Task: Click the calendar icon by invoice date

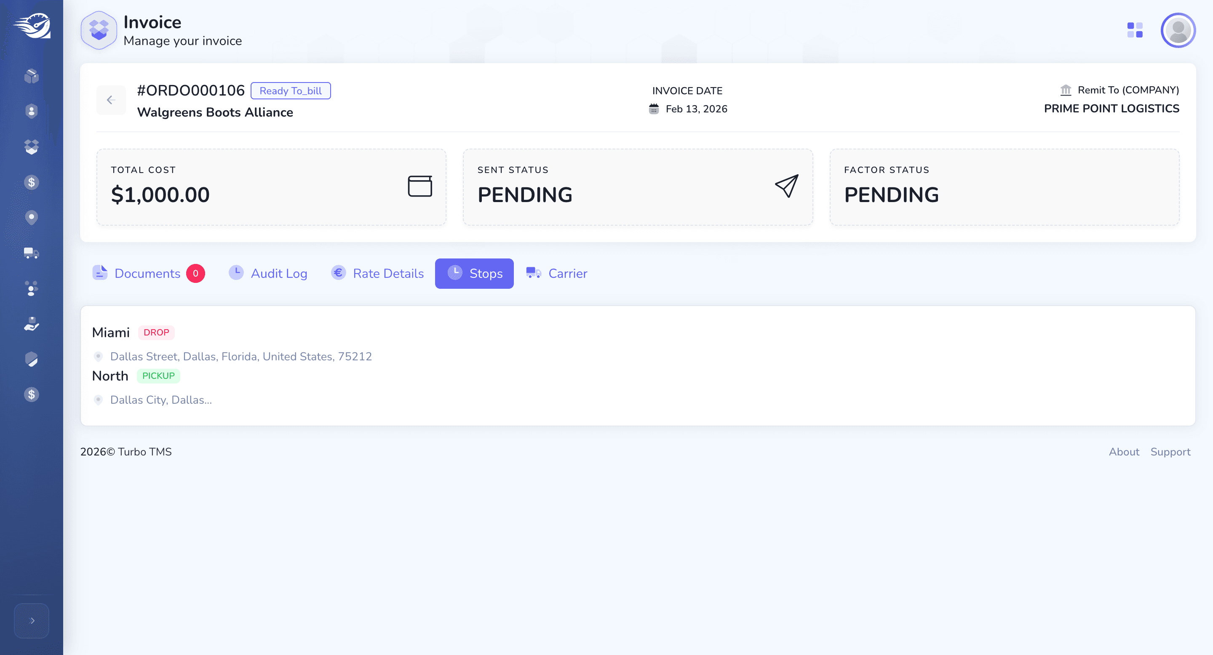Action: (654, 109)
